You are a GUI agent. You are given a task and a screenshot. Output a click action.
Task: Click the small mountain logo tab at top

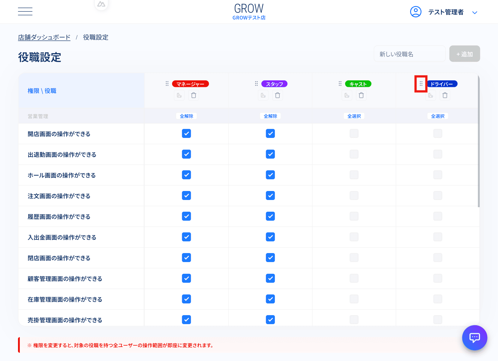click(101, 4)
